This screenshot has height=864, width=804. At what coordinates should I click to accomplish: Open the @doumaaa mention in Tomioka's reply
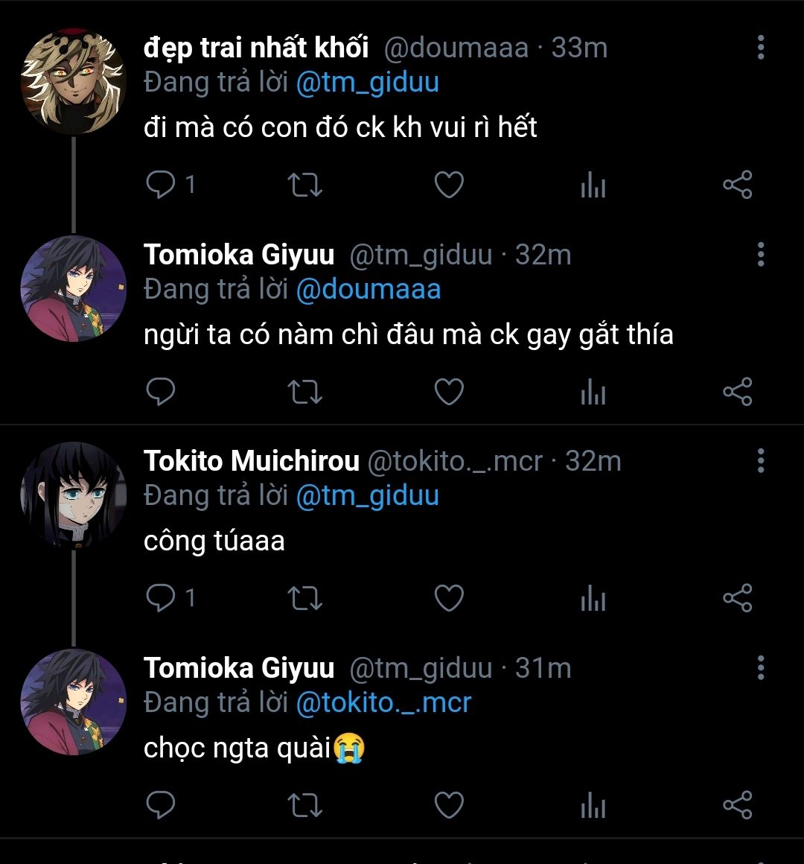click(x=368, y=289)
